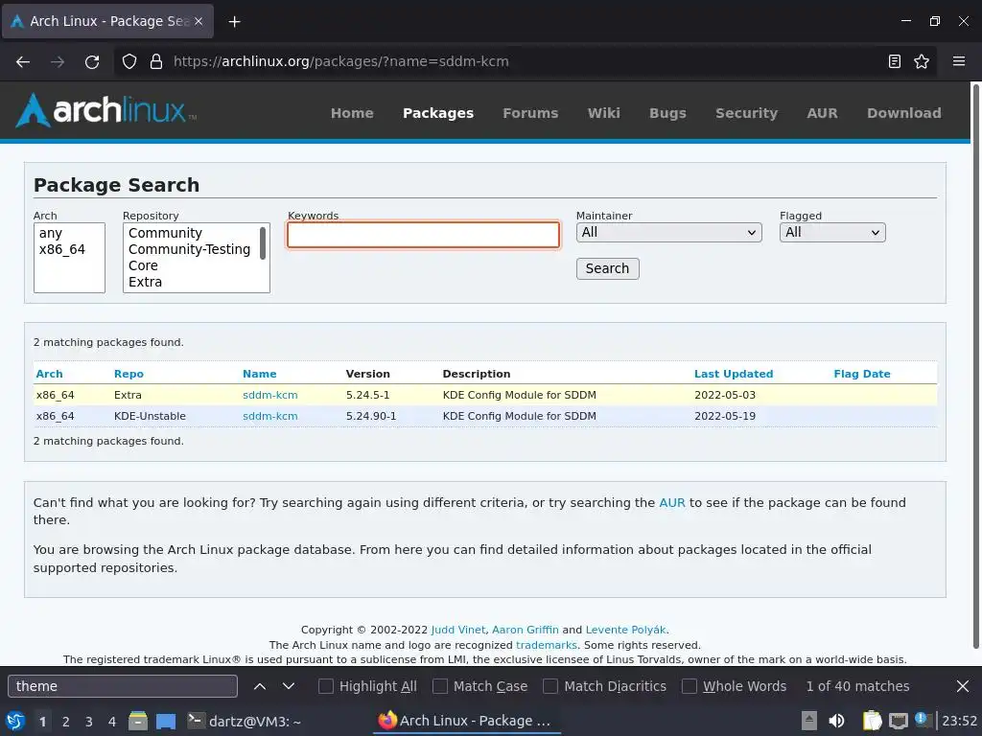This screenshot has width=982, height=736.
Task: Enable Match Case checkbox
Action: coord(440,686)
